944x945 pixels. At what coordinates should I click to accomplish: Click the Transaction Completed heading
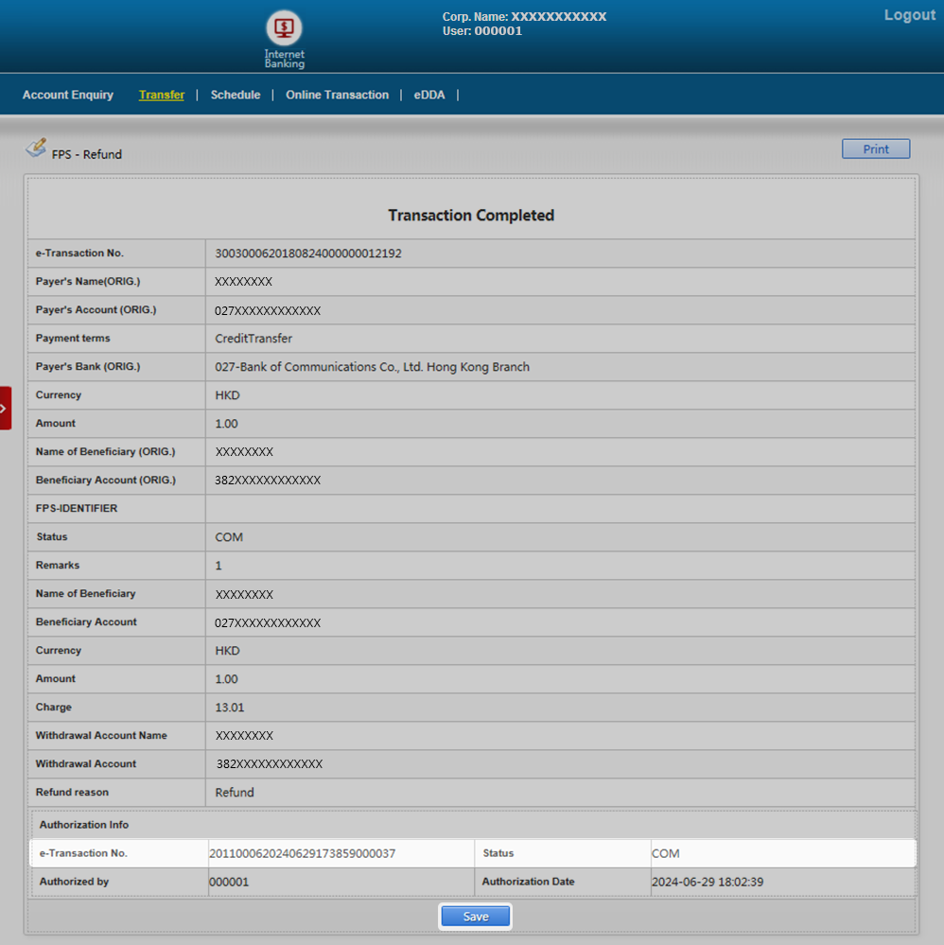point(471,216)
